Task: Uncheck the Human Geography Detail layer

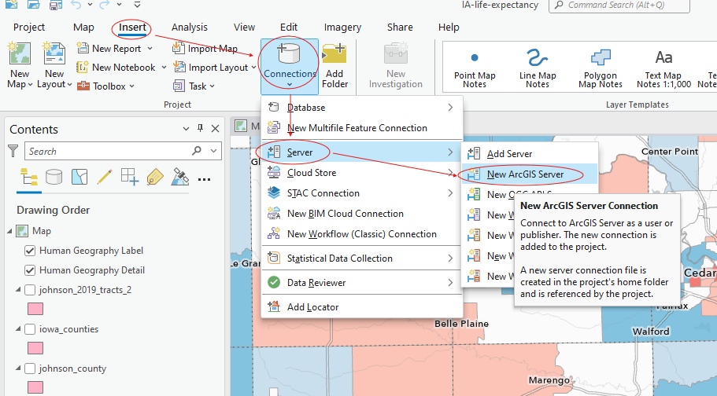Action: pyautogui.click(x=30, y=270)
